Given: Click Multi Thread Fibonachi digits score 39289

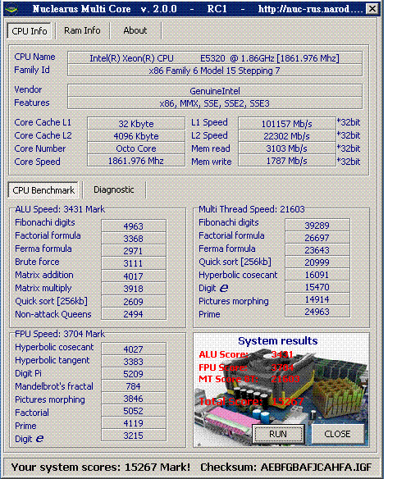Looking at the screenshot, I should pyautogui.click(x=317, y=225).
